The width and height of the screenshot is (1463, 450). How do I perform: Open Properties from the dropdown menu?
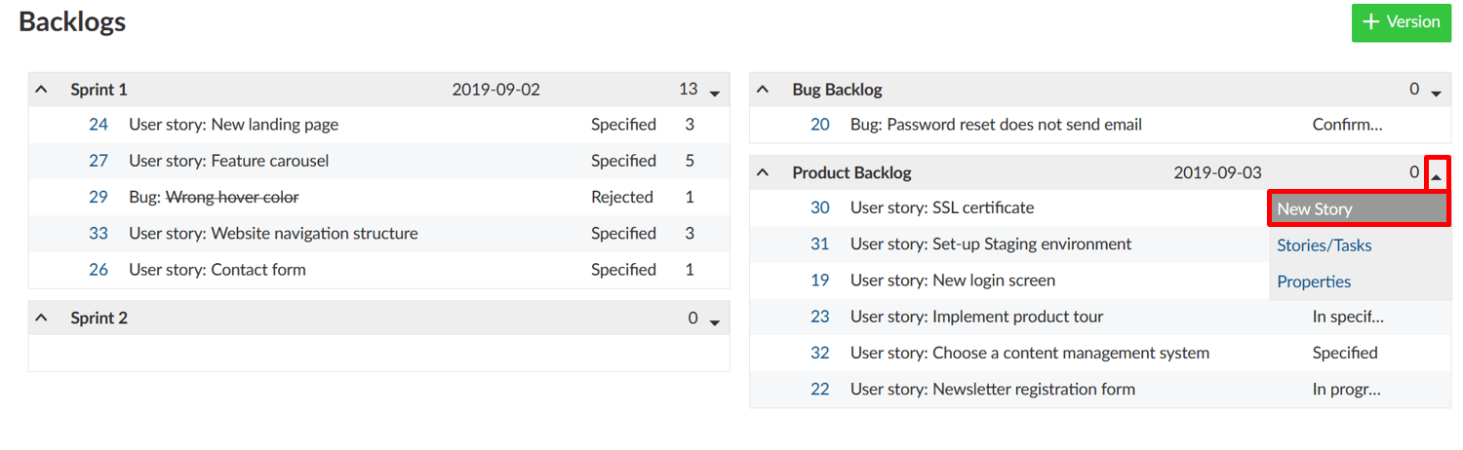click(1314, 281)
